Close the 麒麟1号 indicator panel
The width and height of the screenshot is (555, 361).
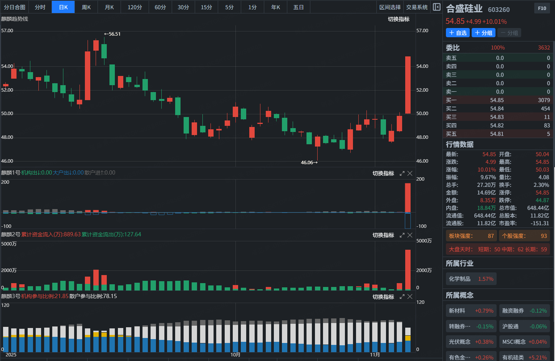tap(410, 173)
